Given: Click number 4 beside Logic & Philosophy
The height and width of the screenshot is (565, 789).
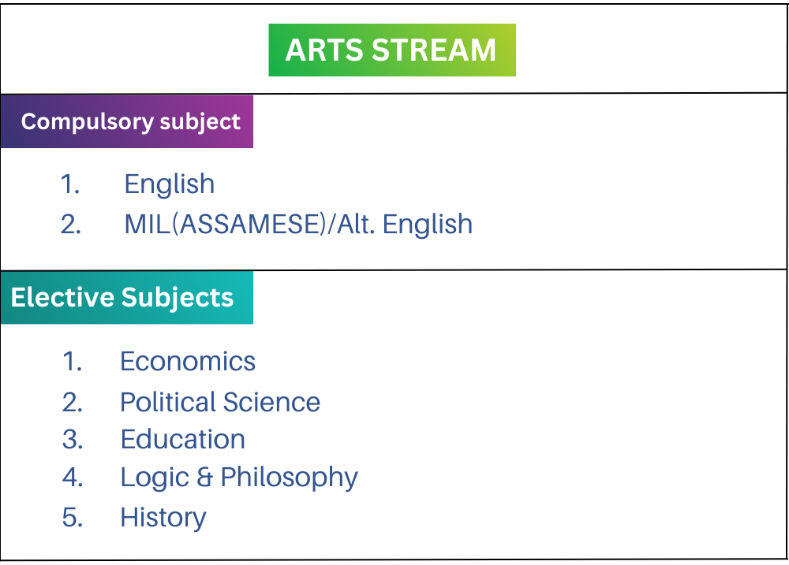Looking at the screenshot, I should 73,478.
